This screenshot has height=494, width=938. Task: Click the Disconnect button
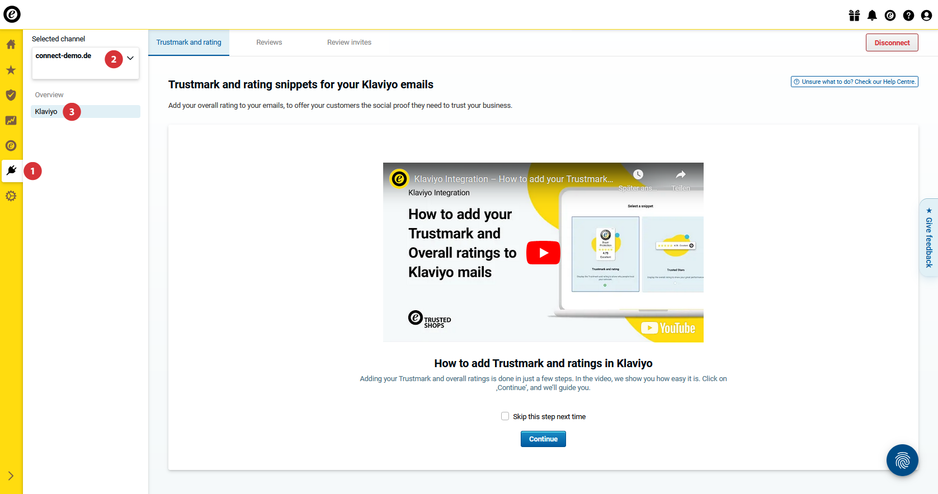click(892, 43)
